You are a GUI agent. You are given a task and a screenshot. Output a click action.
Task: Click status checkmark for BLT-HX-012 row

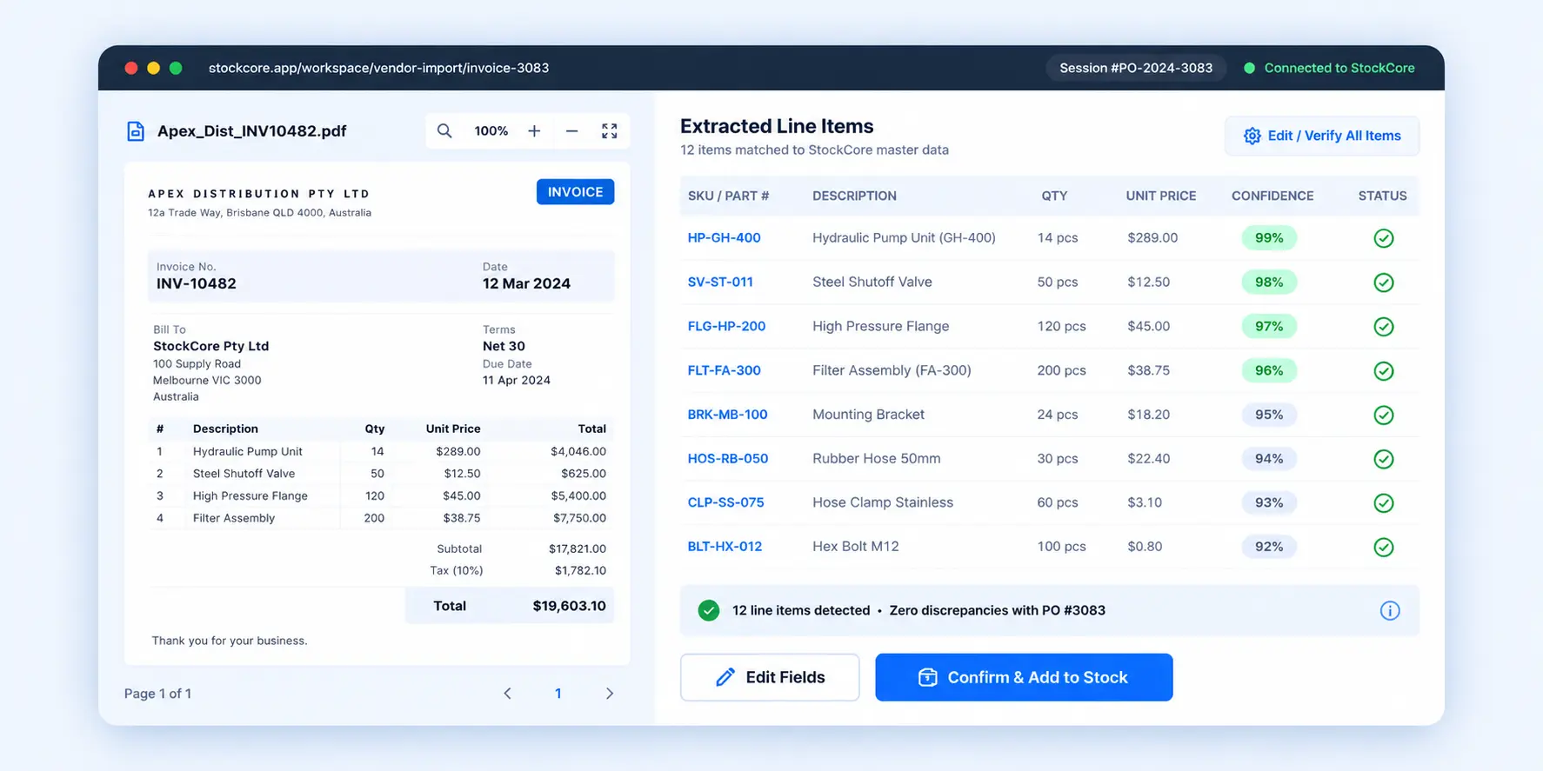[1383, 548]
